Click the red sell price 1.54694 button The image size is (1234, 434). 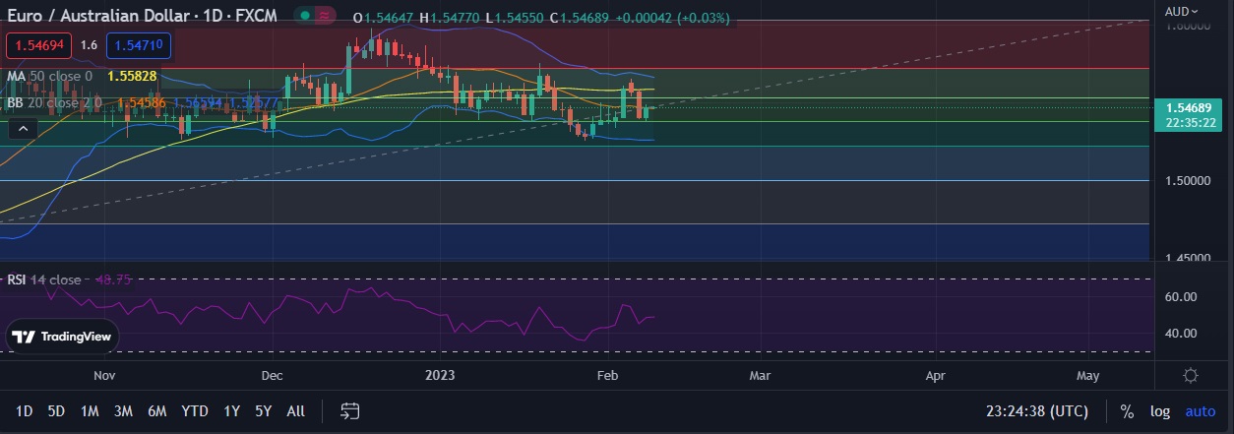point(38,45)
